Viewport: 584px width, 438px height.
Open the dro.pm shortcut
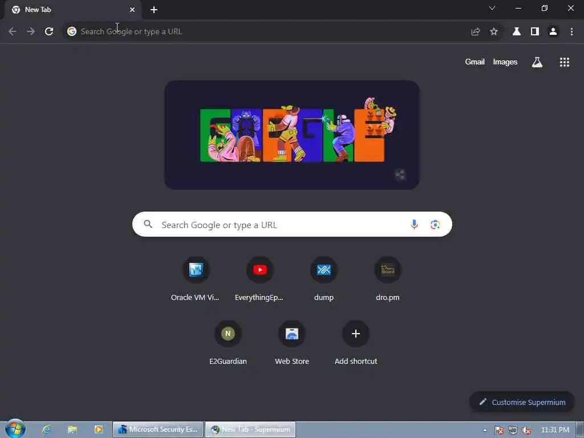click(x=388, y=278)
